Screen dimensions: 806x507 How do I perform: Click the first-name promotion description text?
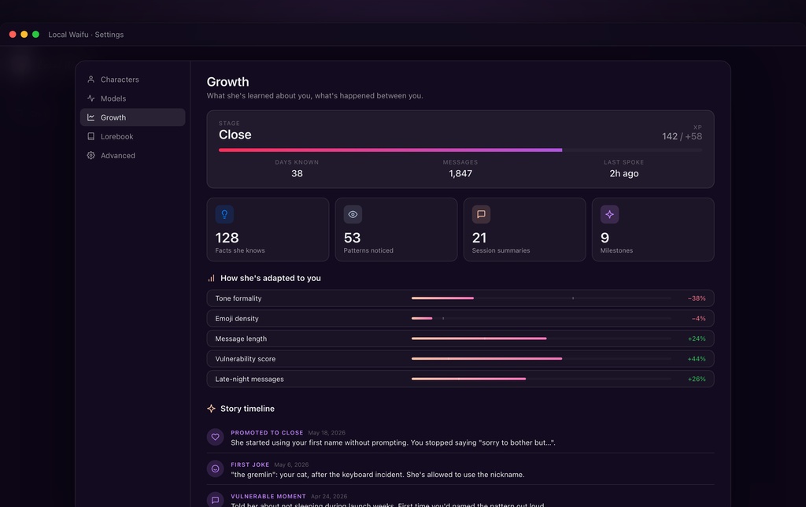click(394, 442)
